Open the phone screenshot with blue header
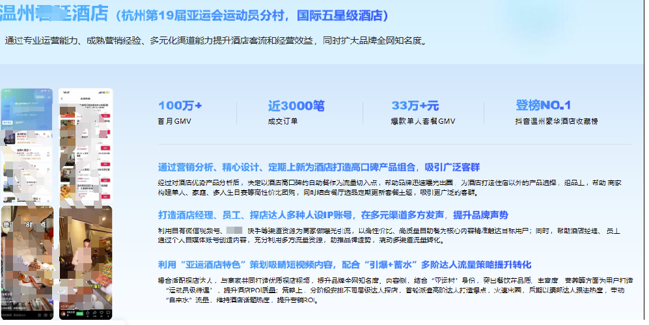Screen dimensions: 649x325 coord(27,144)
